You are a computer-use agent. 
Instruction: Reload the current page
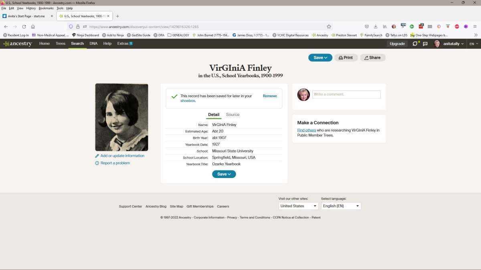(24, 26)
